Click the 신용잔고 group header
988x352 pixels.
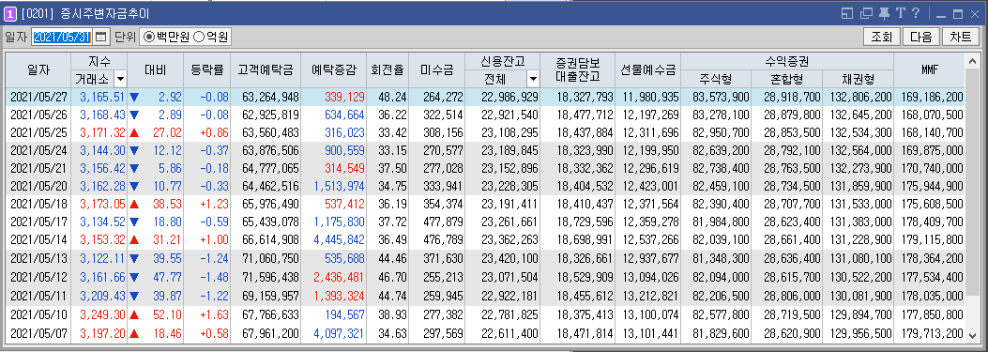(x=503, y=62)
